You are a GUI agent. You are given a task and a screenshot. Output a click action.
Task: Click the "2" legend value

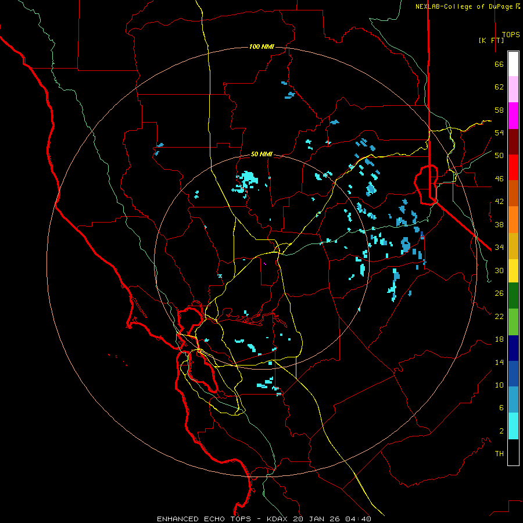point(501,431)
